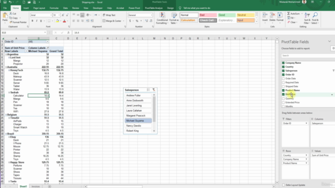
Task: Select Nancy Davolio in slicer
Action: click(x=138, y=126)
